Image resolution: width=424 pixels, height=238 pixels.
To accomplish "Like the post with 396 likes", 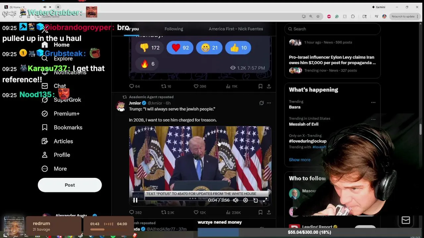I will click(x=200, y=86).
